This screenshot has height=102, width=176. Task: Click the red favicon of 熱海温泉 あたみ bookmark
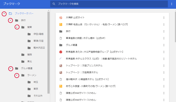tap(61, 52)
